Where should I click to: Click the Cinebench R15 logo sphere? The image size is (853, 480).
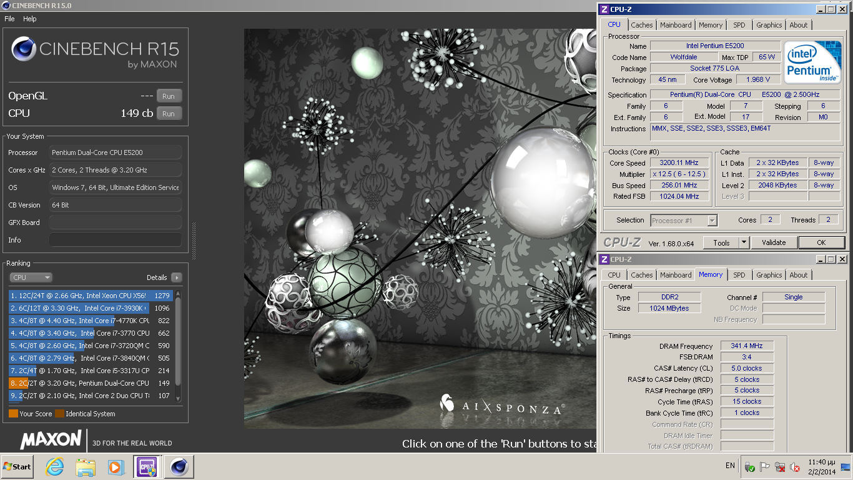[x=24, y=49]
